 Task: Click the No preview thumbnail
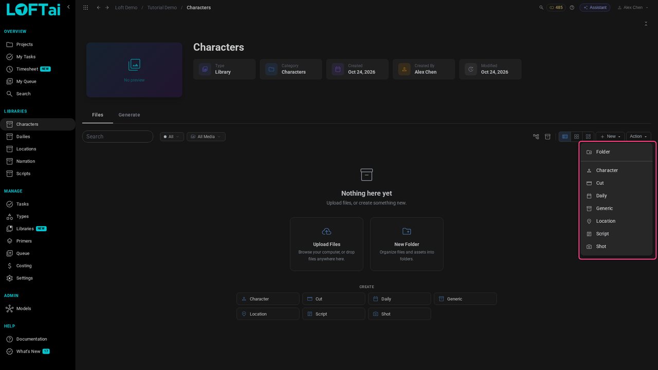134,70
